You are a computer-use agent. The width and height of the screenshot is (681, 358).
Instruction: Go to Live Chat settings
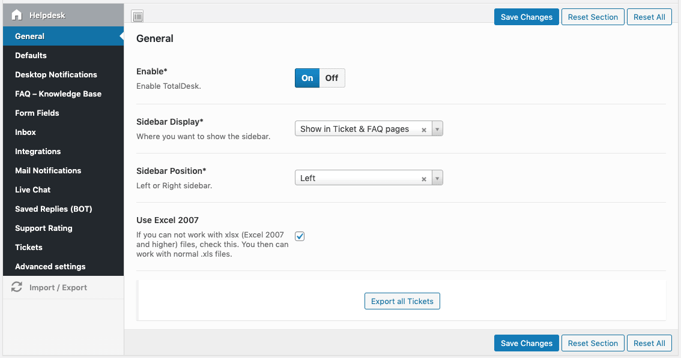(32, 189)
